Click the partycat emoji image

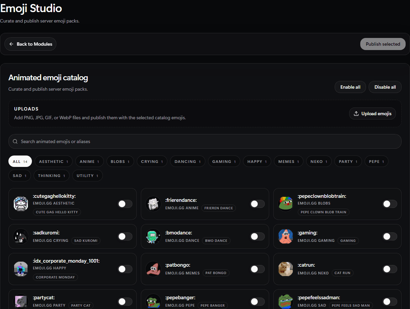pos(21,302)
